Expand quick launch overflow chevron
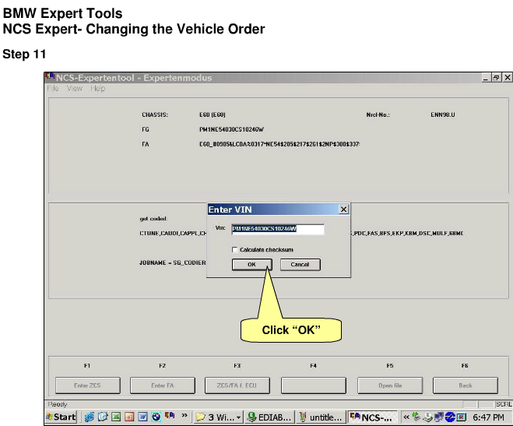Screen dimensions: 513x426 click(184, 416)
